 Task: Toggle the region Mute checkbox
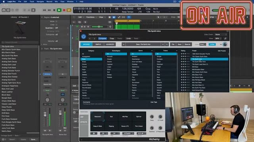point(56,21)
